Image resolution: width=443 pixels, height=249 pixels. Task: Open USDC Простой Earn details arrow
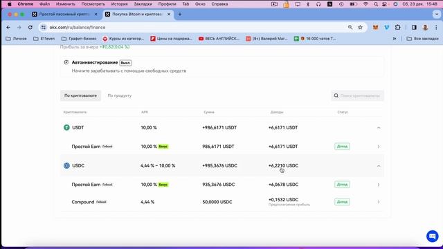pos(379,185)
